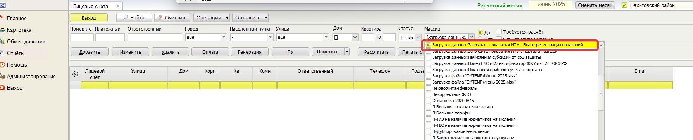Click the Массив list scrollbar thumb

tap(601, 93)
